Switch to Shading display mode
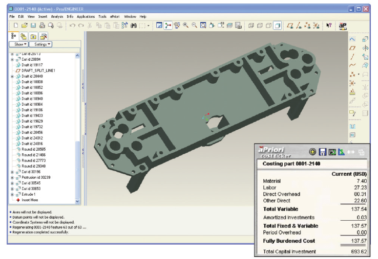 (278, 25)
